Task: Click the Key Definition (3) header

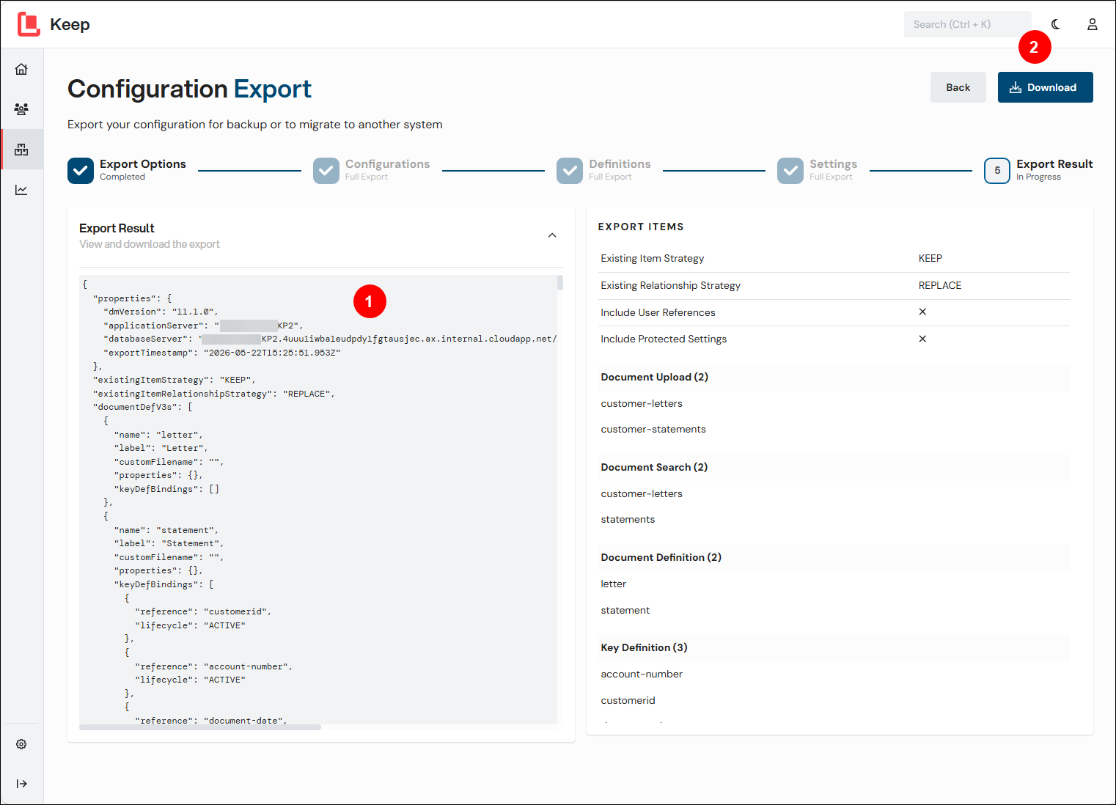Action: coord(834,647)
